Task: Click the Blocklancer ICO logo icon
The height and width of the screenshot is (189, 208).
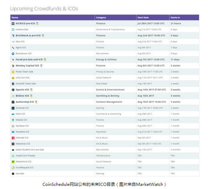Action: click(x=13, y=54)
